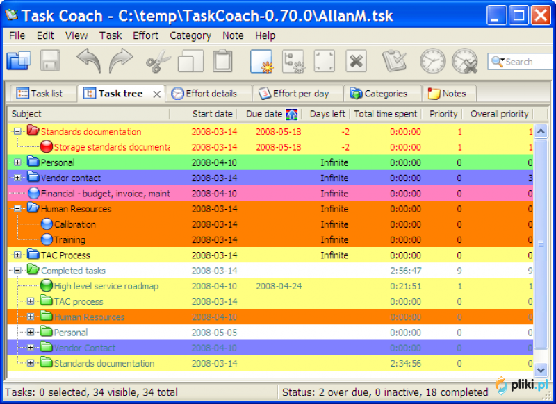Click the Edit task icon
The image size is (556, 404).
click(325, 61)
